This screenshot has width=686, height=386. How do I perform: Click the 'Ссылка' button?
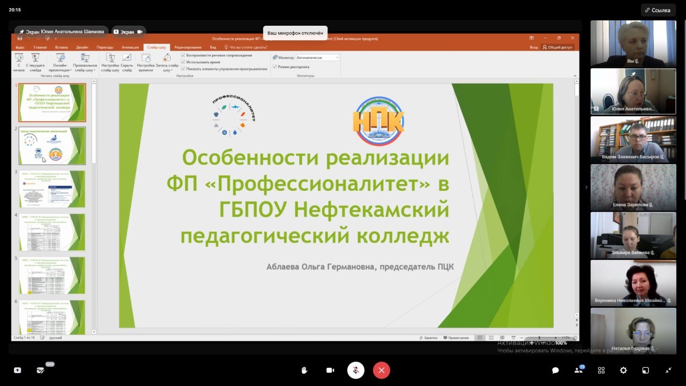658,10
